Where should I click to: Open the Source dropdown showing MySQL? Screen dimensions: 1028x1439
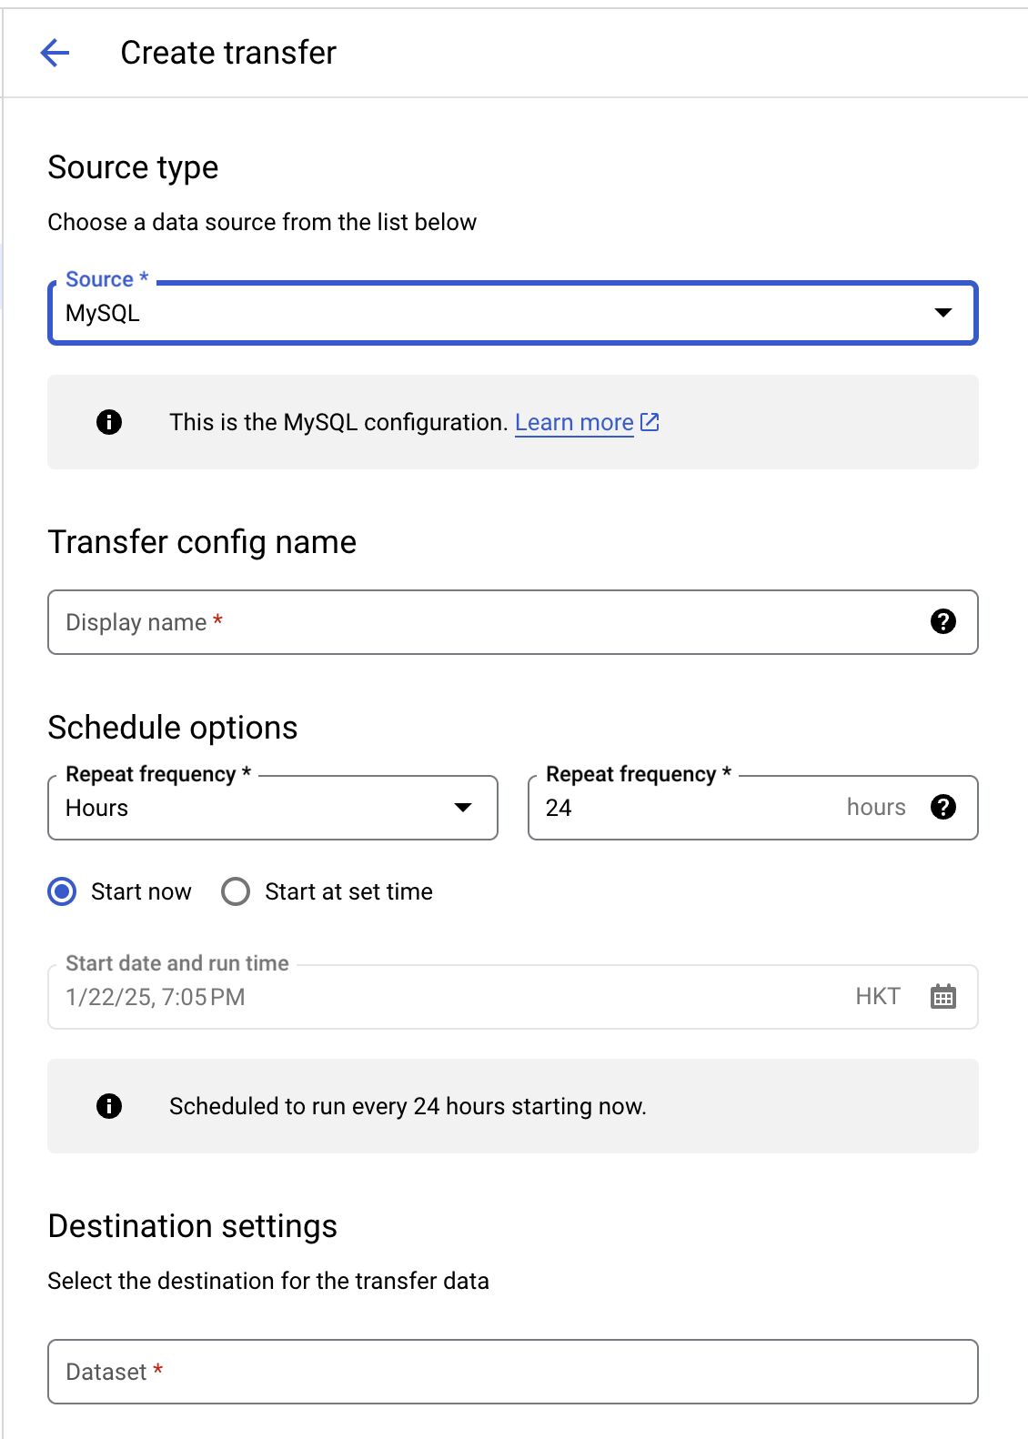click(491, 313)
